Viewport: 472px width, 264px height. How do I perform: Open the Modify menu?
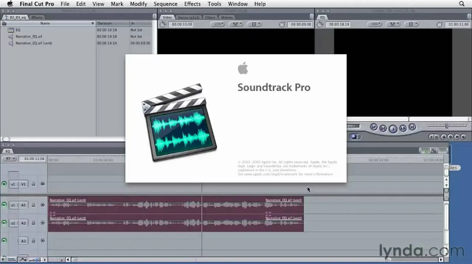click(x=139, y=4)
